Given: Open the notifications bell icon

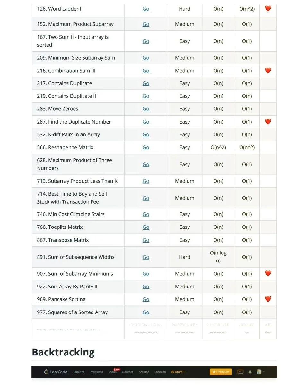Looking at the screenshot, I should click(x=250, y=372).
